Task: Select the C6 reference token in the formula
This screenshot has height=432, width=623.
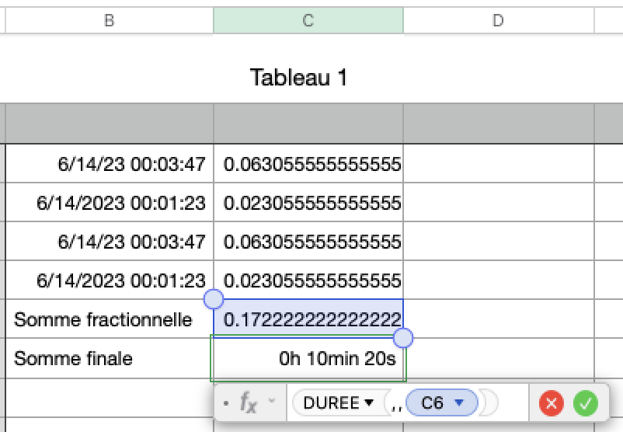Action: point(432,403)
